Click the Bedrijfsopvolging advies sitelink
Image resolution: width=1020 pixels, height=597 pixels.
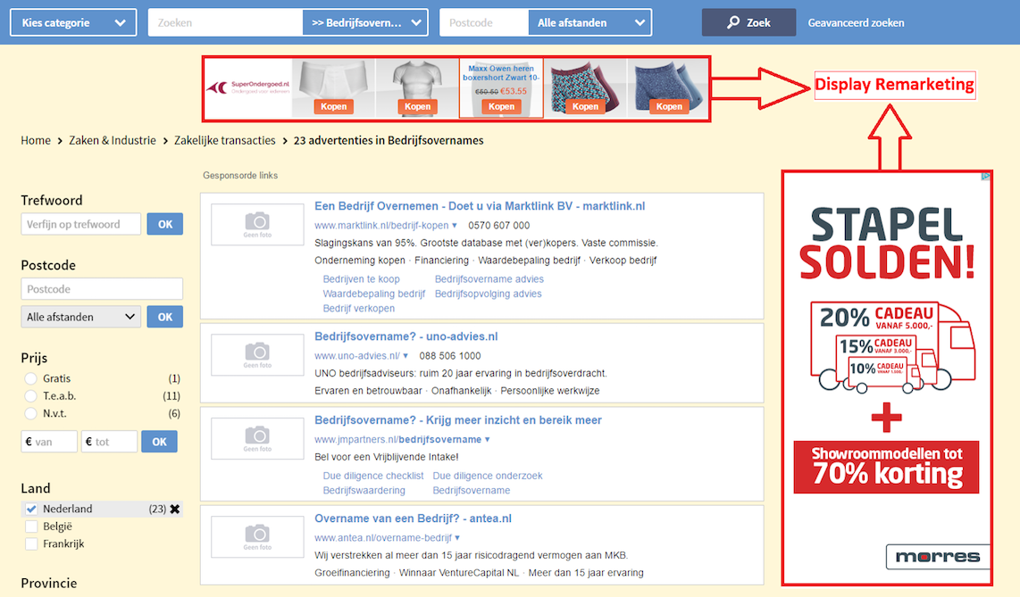coord(489,294)
